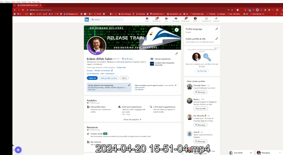This screenshot has width=283, height=155.
Task: Open the profile photo thumbnail
Action: coord(96,46)
